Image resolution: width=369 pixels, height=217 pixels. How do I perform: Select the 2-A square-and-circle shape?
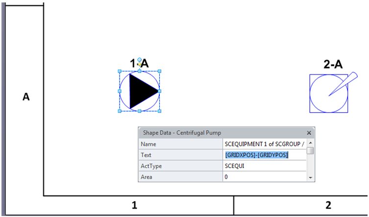[328, 94]
